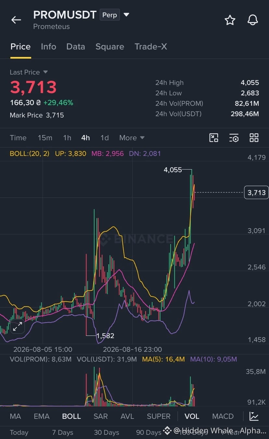Image resolution: width=269 pixels, height=439 pixels.
Task: Select the Today performance range
Action: click(19, 432)
